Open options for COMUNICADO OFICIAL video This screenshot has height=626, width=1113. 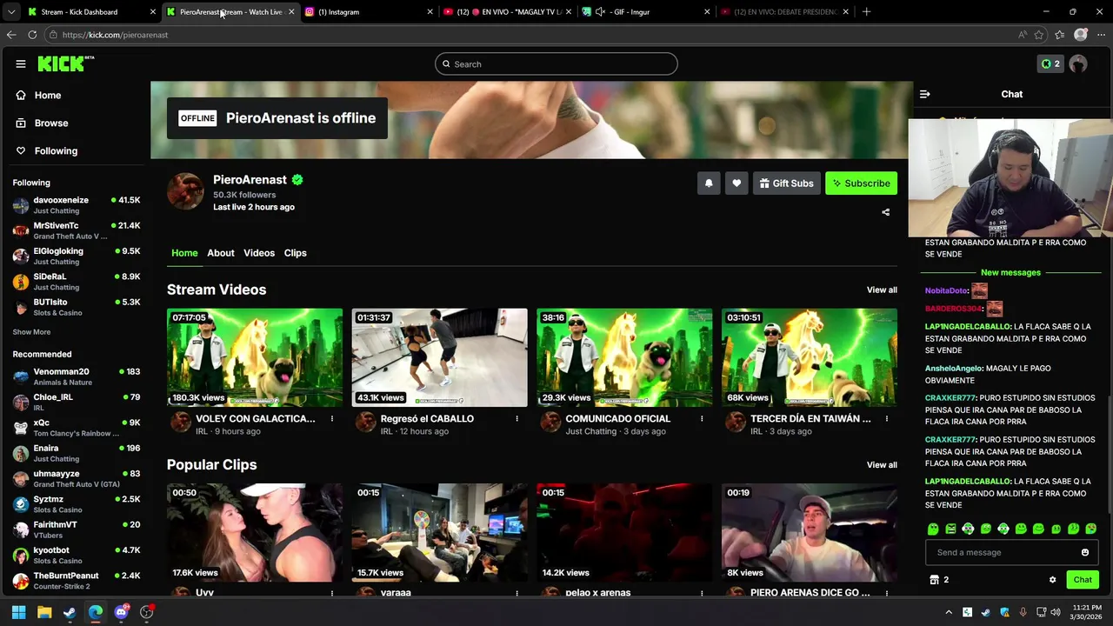pyautogui.click(x=702, y=419)
